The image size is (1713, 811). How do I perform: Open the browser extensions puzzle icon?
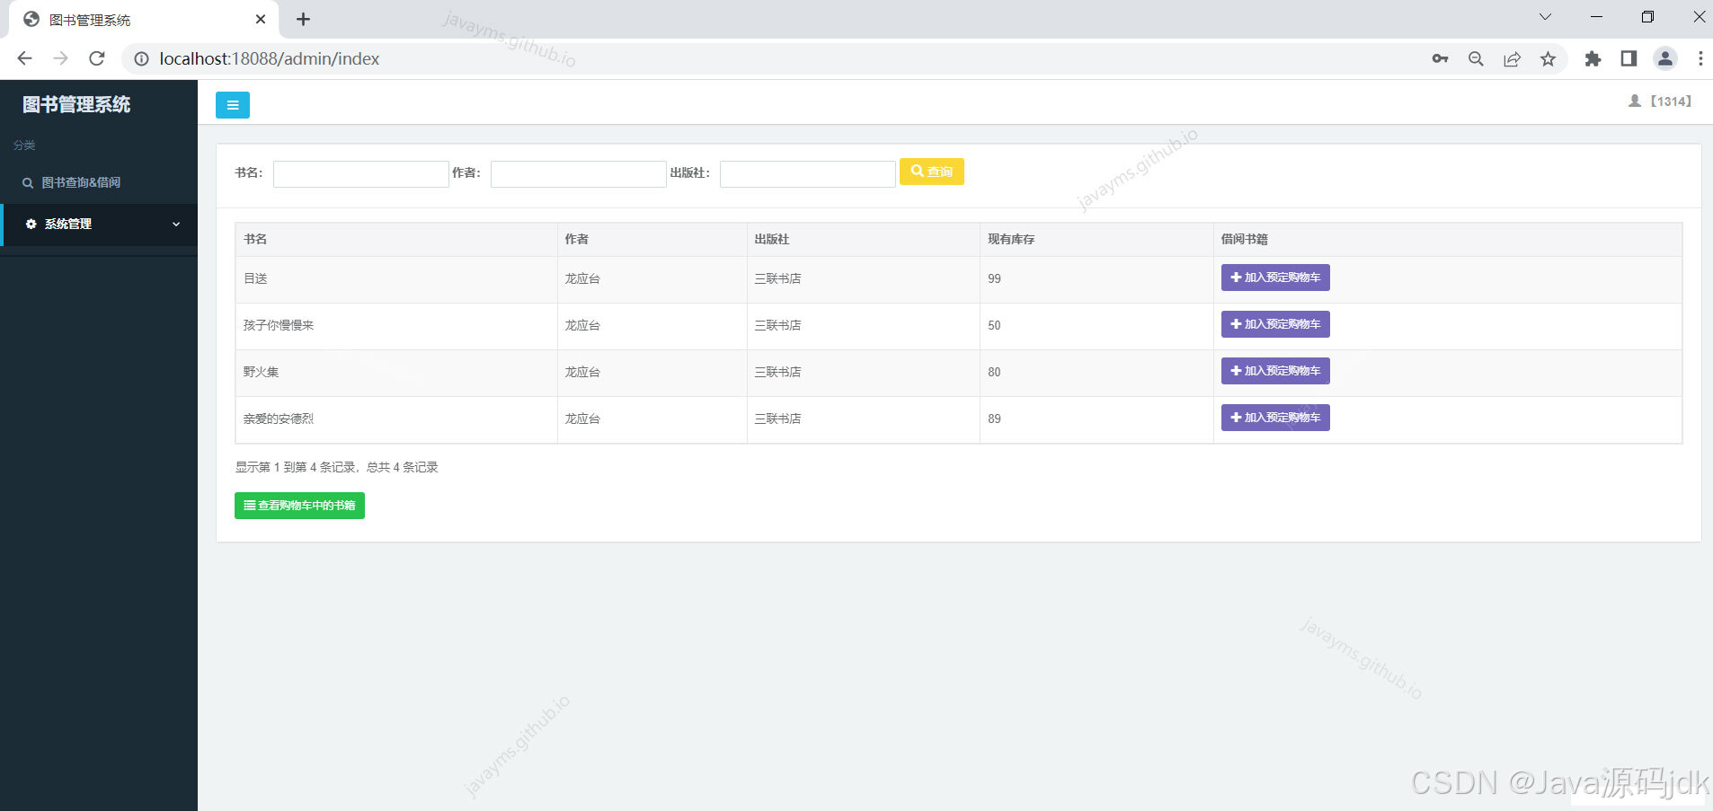pyautogui.click(x=1593, y=58)
